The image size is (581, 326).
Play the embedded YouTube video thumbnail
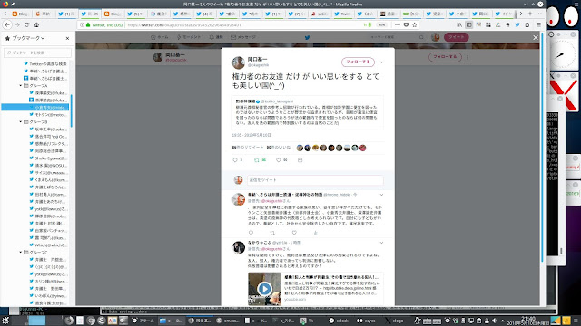[264, 289]
